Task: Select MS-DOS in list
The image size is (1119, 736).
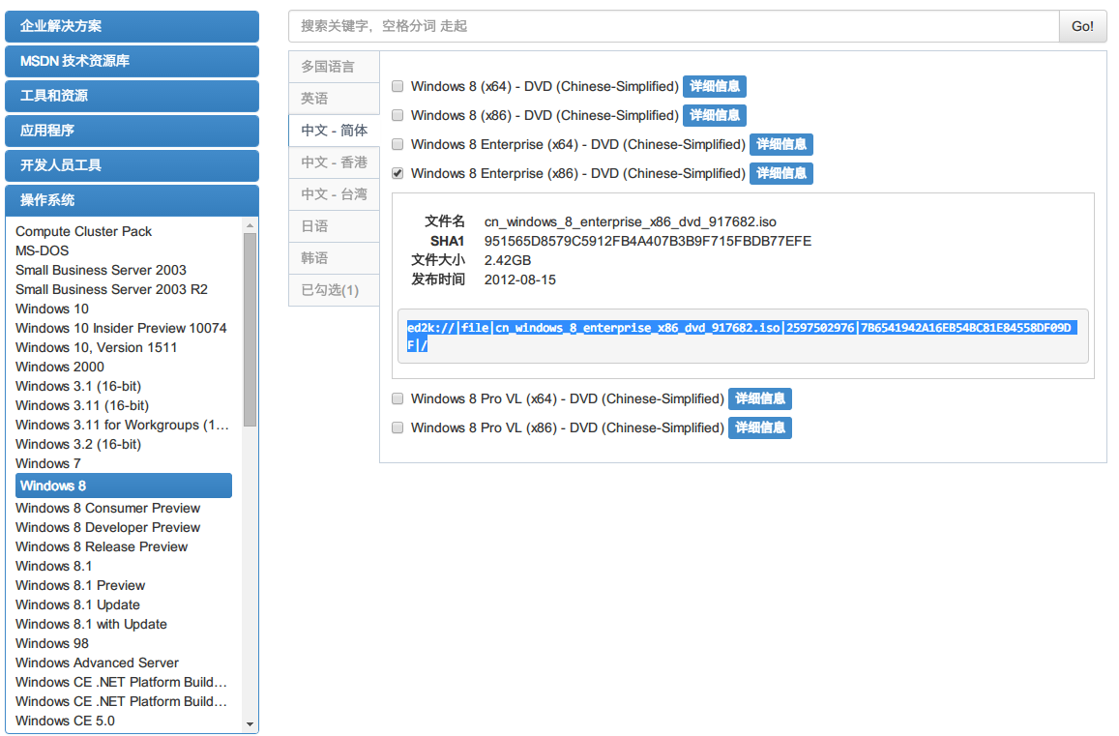Action: [x=43, y=250]
